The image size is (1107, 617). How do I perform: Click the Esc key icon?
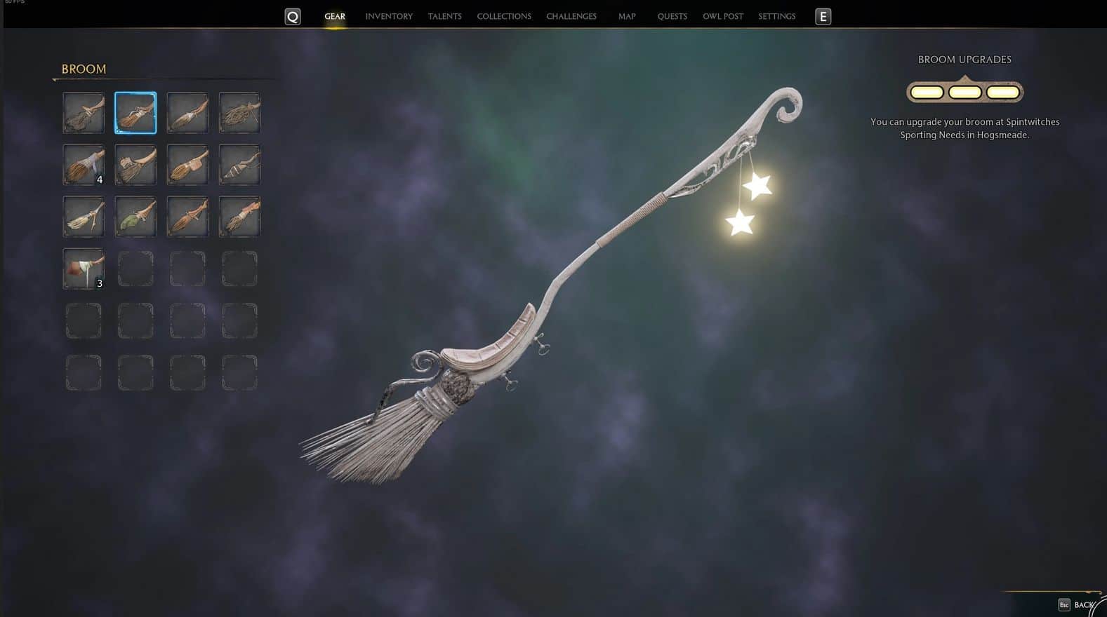pos(1064,604)
